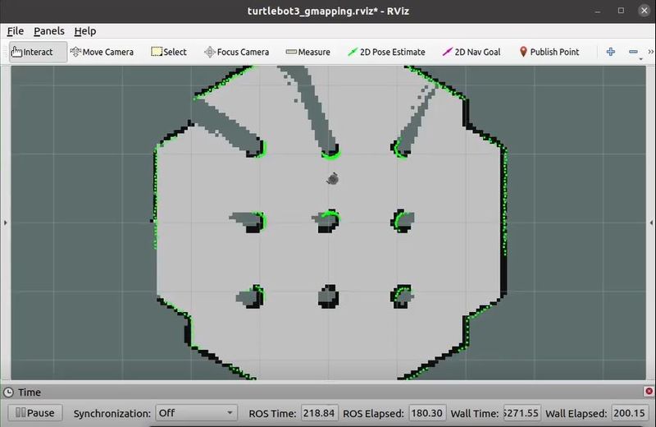Click the blue plus add-tool icon
656x427 pixels.
(611, 52)
